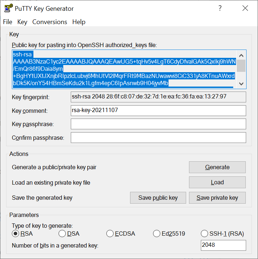258x259 pixels.
Task: Click the public key box scroll down arrow
Action: point(241,84)
